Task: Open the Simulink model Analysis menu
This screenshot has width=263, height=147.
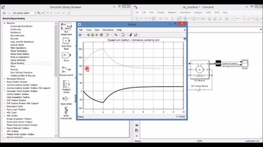Action: [x=198, y=12]
